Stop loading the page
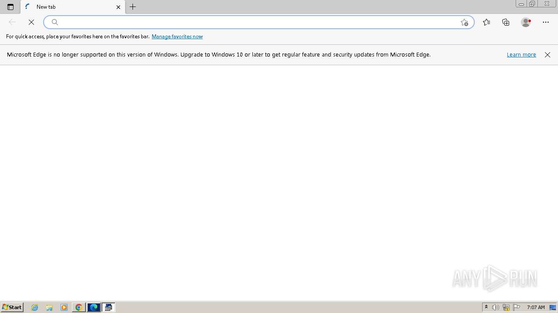 point(31,22)
